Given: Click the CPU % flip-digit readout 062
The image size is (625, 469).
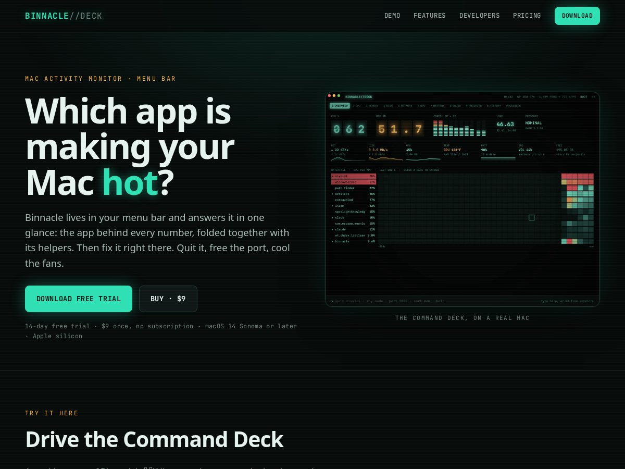Looking at the screenshot, I should tap(349, 129).
